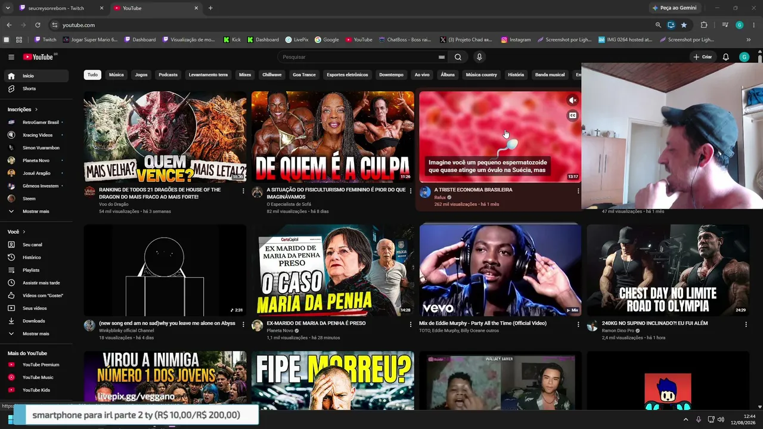
Task: Open the YouTube guide hamburger menu
Action: coord(11,57)
